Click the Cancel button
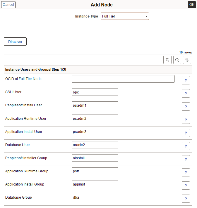This screenshot has height=208, width=197. coord(8,5)
